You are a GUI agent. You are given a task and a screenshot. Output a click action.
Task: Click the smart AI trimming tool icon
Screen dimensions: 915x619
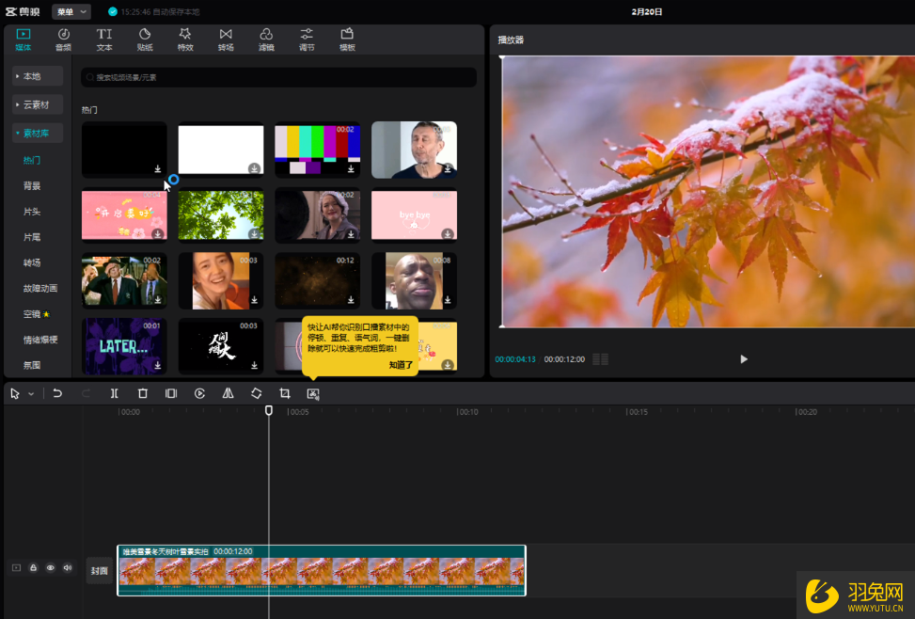[x=313, y=393]
